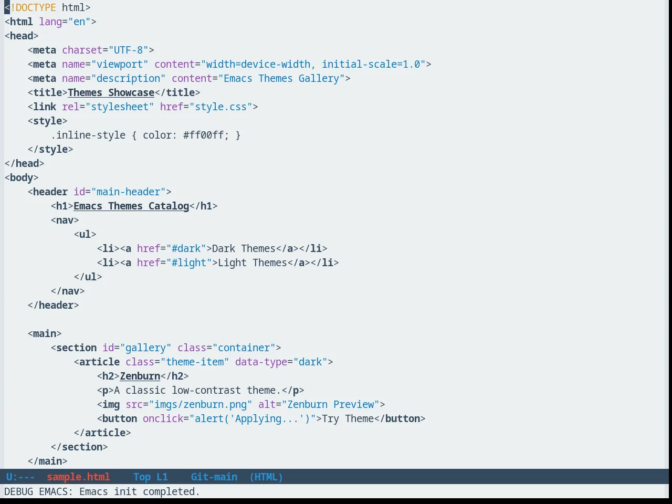Click the Emacs Themes Catalog heading text
672x504 pixels.
(131, 206)
